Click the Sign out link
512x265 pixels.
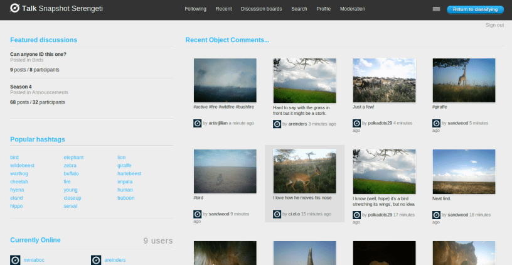[494, 25]
